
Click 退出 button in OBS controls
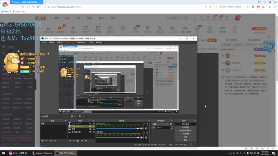click(186, 140)
